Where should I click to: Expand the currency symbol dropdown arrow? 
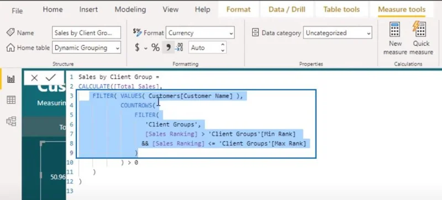click(x=146, y=48)
